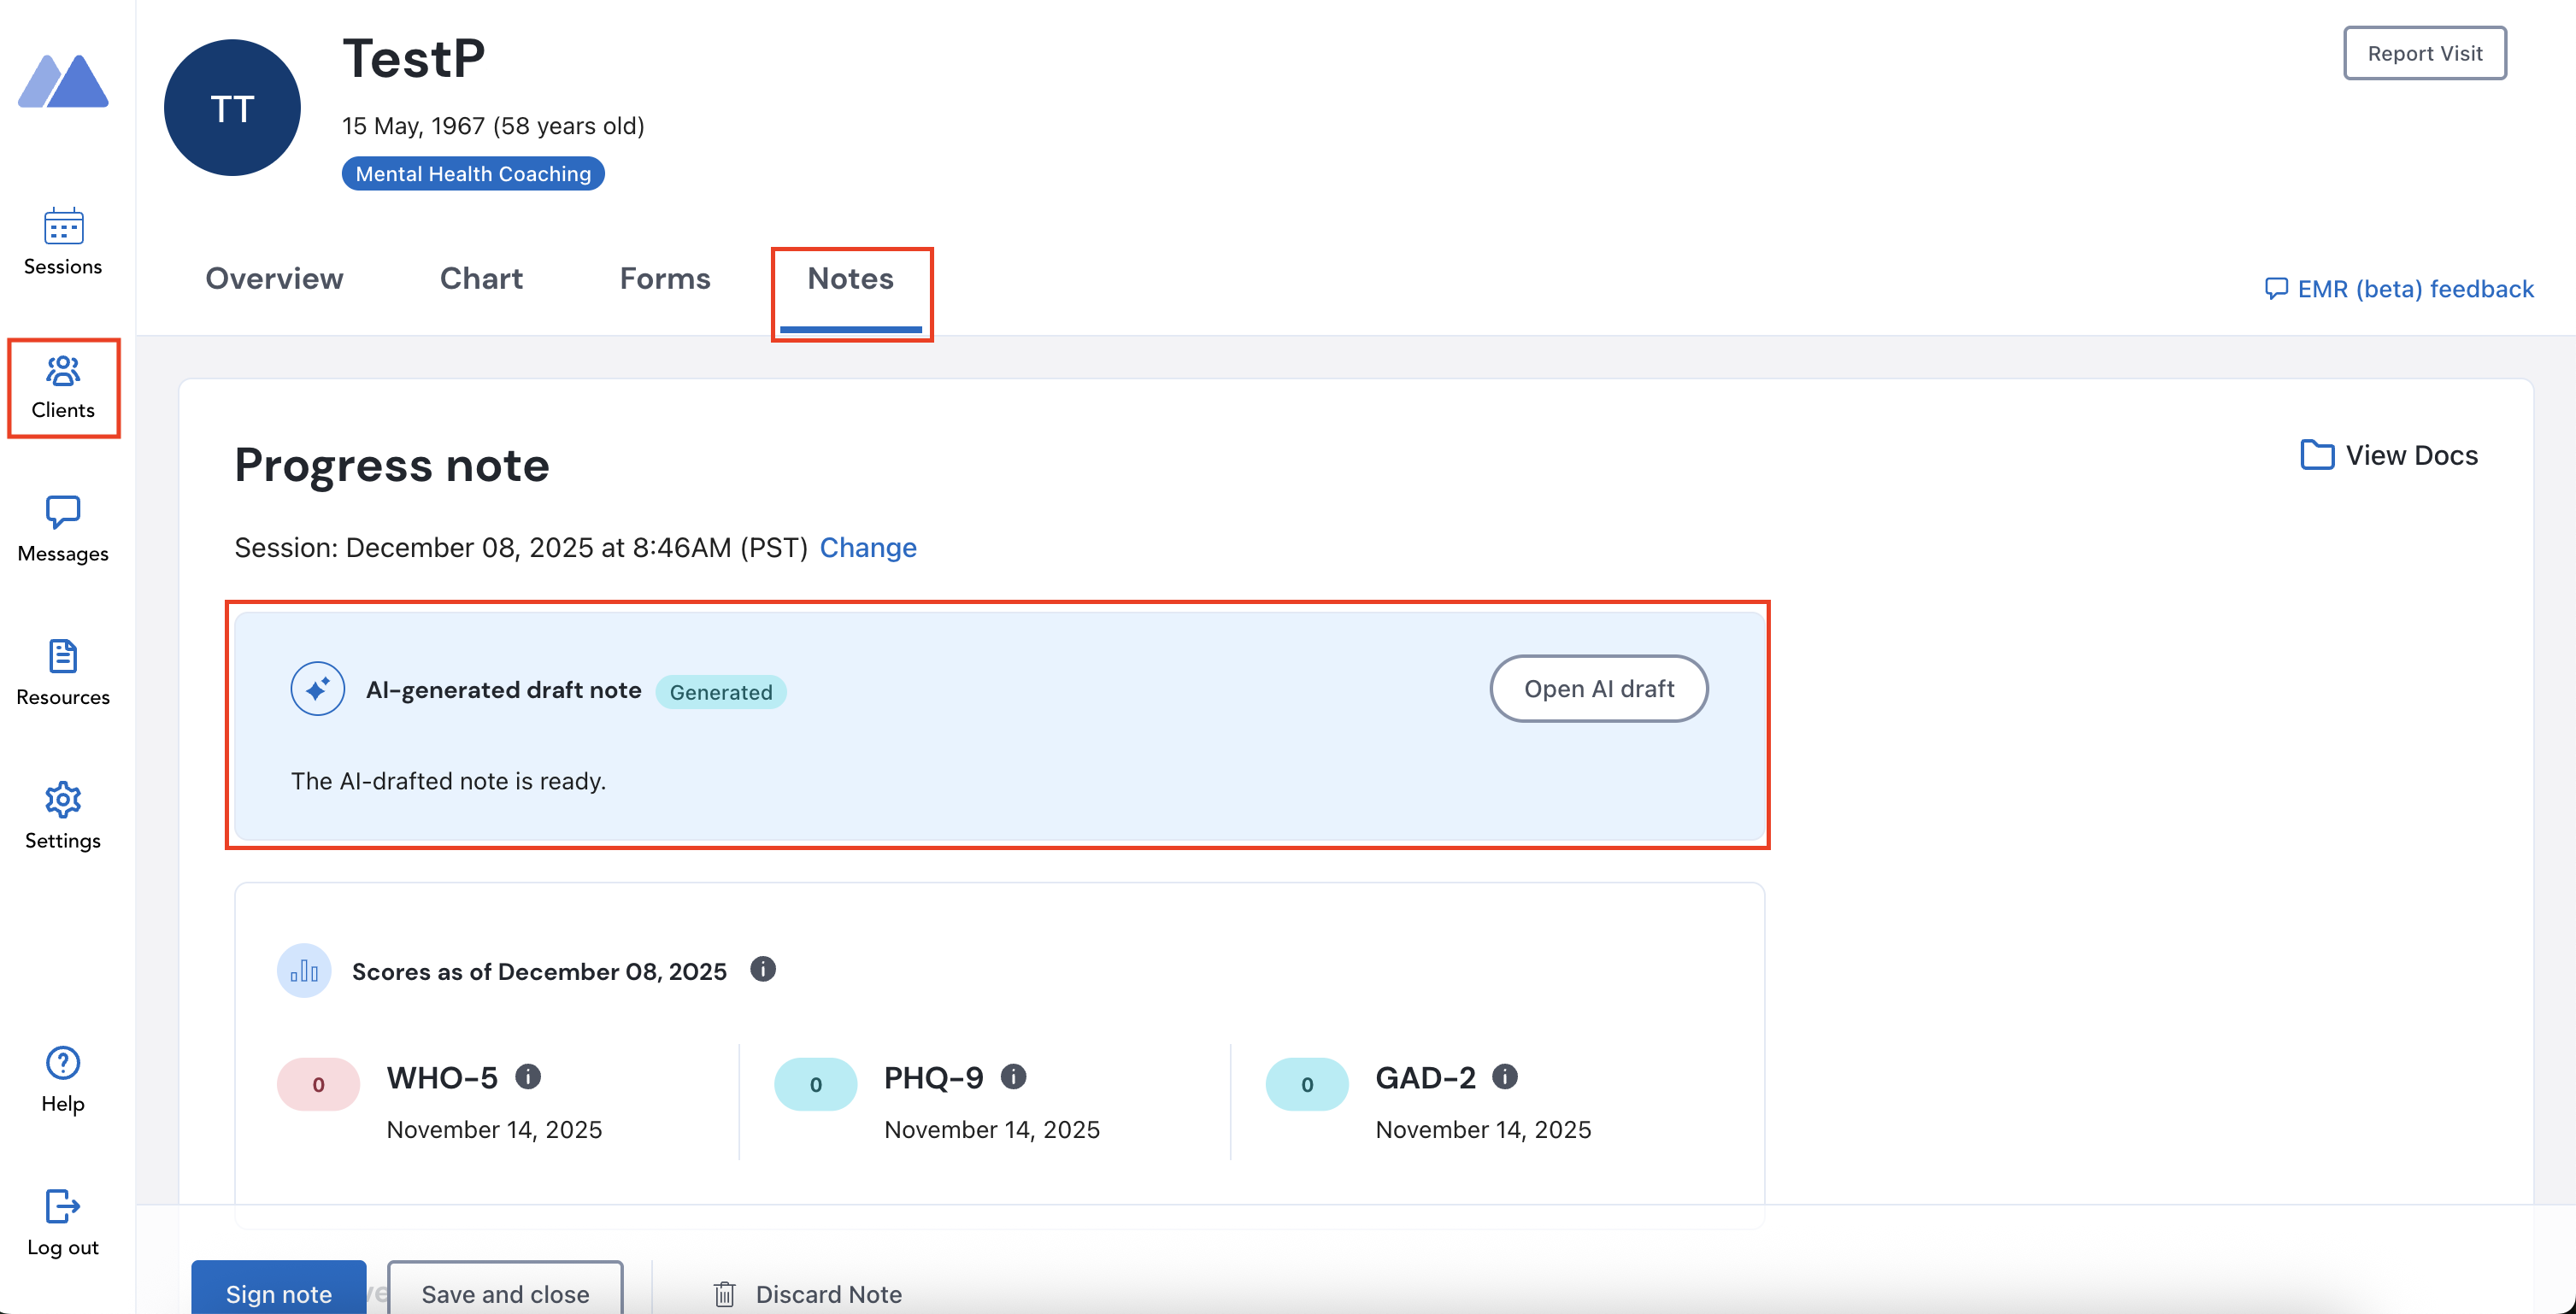Open Messages from the sidebar
This screenshot has height=1314, width=2576.
coord(62,528)
